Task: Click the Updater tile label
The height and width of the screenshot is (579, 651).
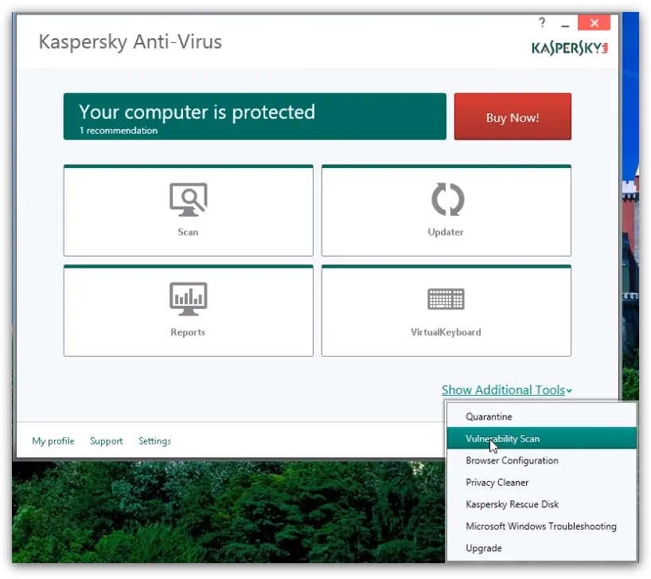Action: click(x=446, y=233)
